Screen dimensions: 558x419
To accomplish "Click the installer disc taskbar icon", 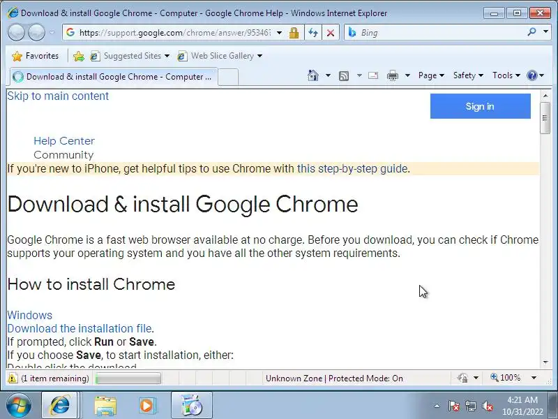I will point(191,406).
